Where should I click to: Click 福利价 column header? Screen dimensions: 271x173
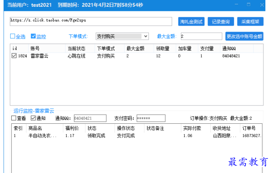74,128
